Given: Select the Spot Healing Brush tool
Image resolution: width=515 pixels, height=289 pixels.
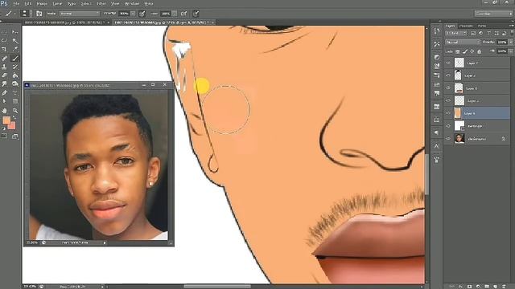Looking at the screenshot, I should [4, 58].
